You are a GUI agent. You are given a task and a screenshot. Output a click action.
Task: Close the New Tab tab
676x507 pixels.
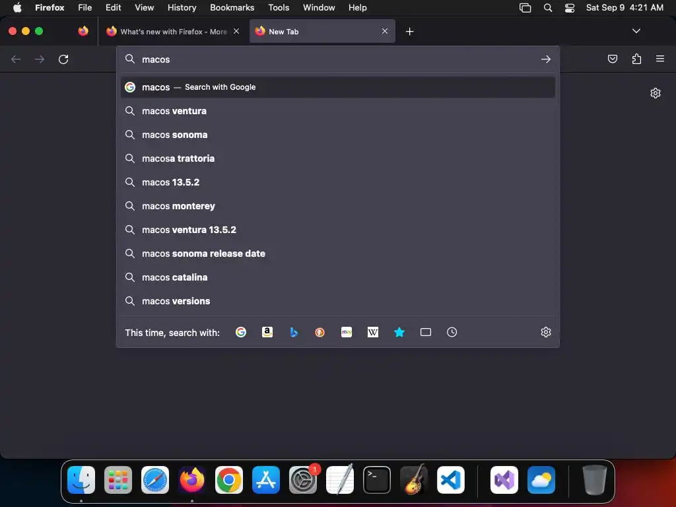point(385,31)
